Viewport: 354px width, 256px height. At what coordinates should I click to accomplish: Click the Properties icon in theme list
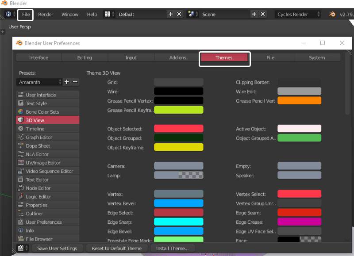tap(20, 205)
